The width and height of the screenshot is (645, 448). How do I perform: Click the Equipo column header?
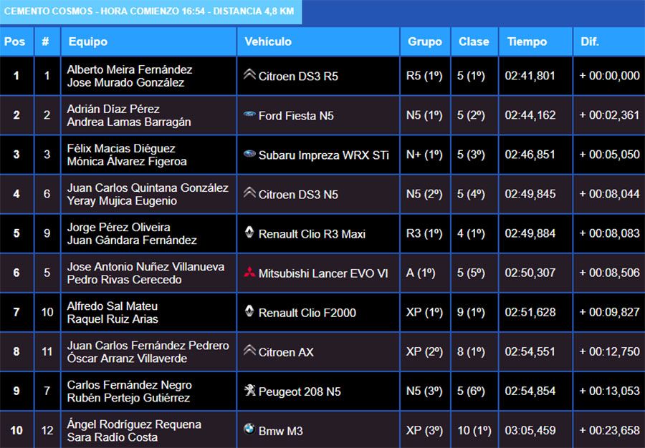click(x=88, y=42)
